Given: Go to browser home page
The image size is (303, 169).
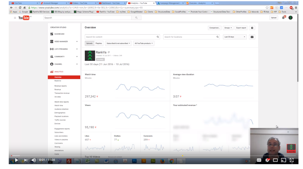Looking at the screenshot, I should 24,8.
